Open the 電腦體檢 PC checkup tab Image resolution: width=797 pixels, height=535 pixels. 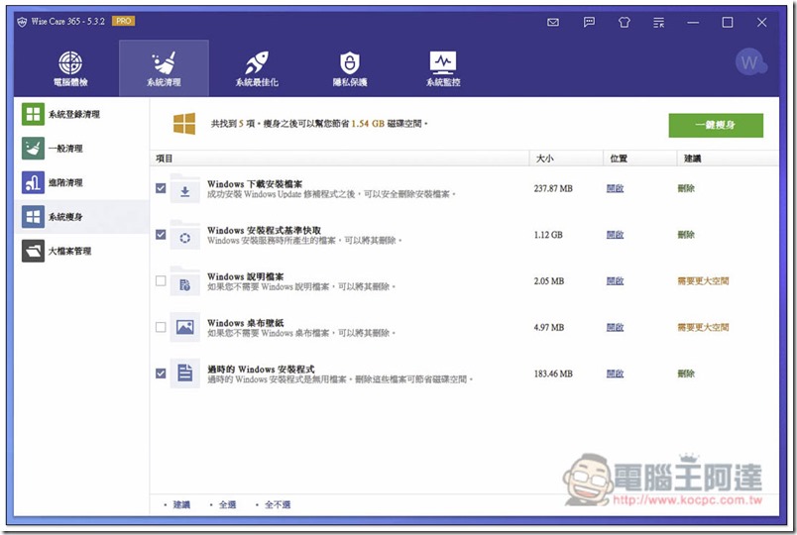[70, 68]
